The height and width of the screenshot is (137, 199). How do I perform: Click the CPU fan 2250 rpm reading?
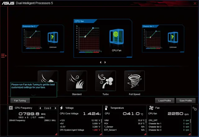tap(178, 114)
